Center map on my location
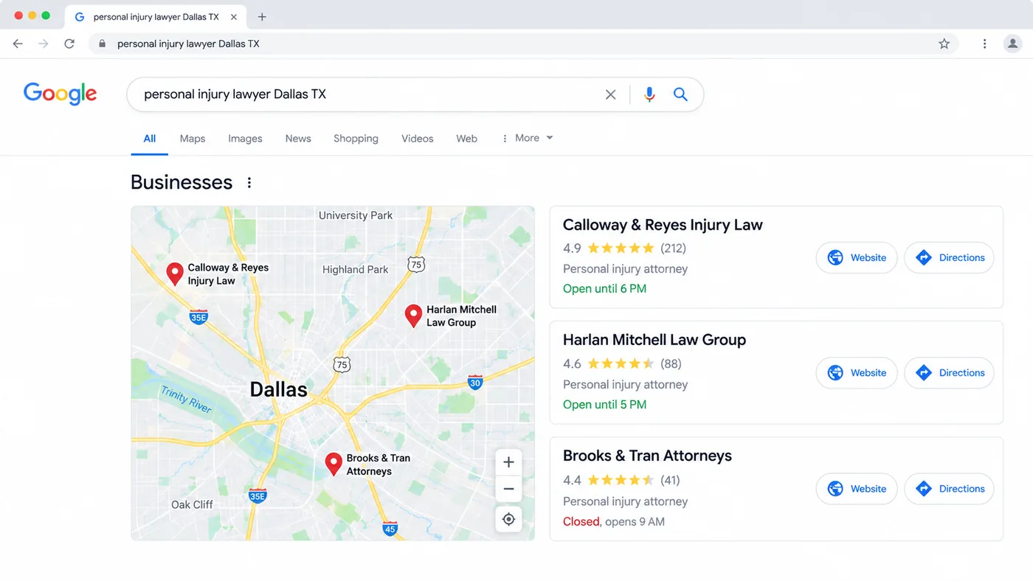Screen dimensions: 1033x581 (x=508, y=519)
